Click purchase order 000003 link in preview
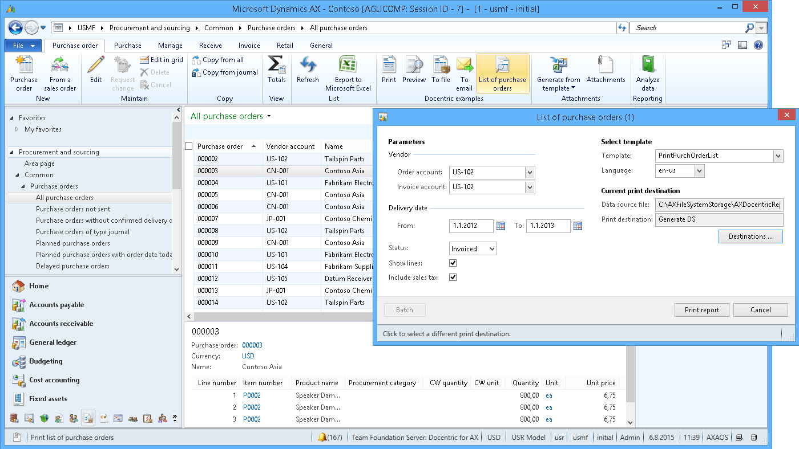 [252, 345]
